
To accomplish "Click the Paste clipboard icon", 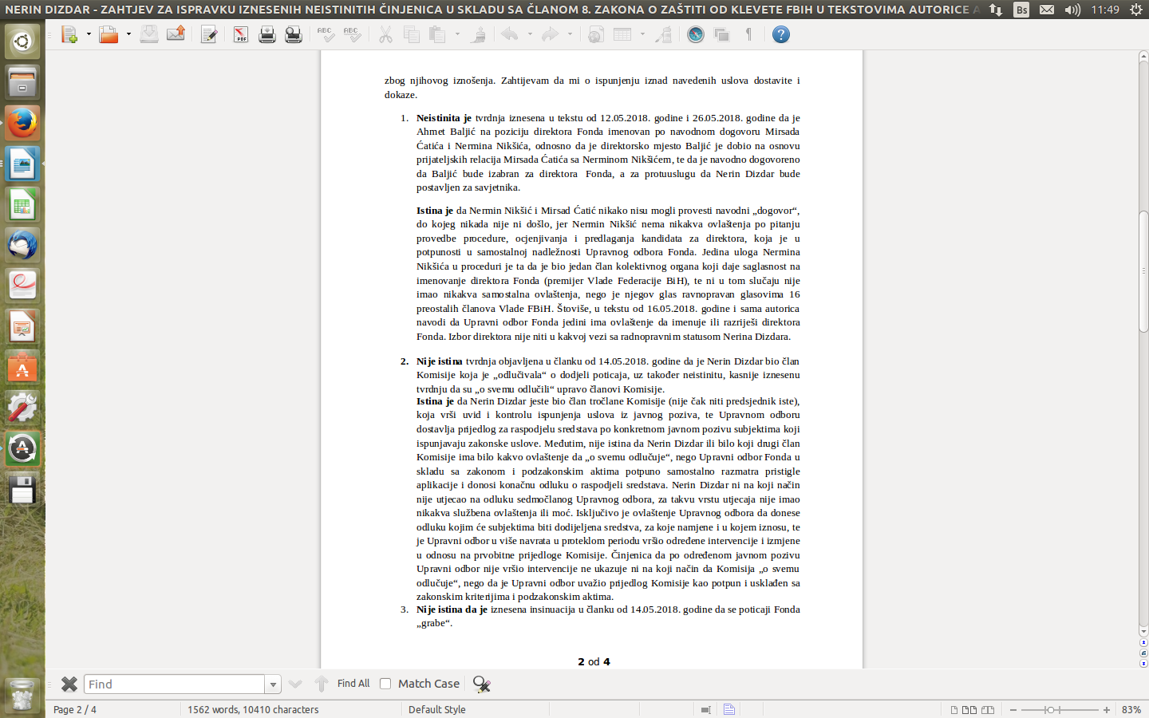I will click(437, 34).
